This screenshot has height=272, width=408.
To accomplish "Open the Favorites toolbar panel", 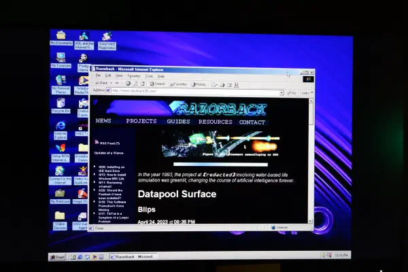I will click(178, 84).
